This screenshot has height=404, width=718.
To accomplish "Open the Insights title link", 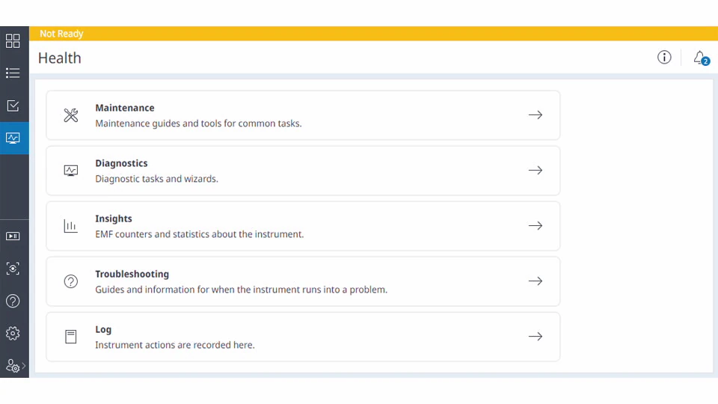I will pyautogui.click(x=114, y=219).
